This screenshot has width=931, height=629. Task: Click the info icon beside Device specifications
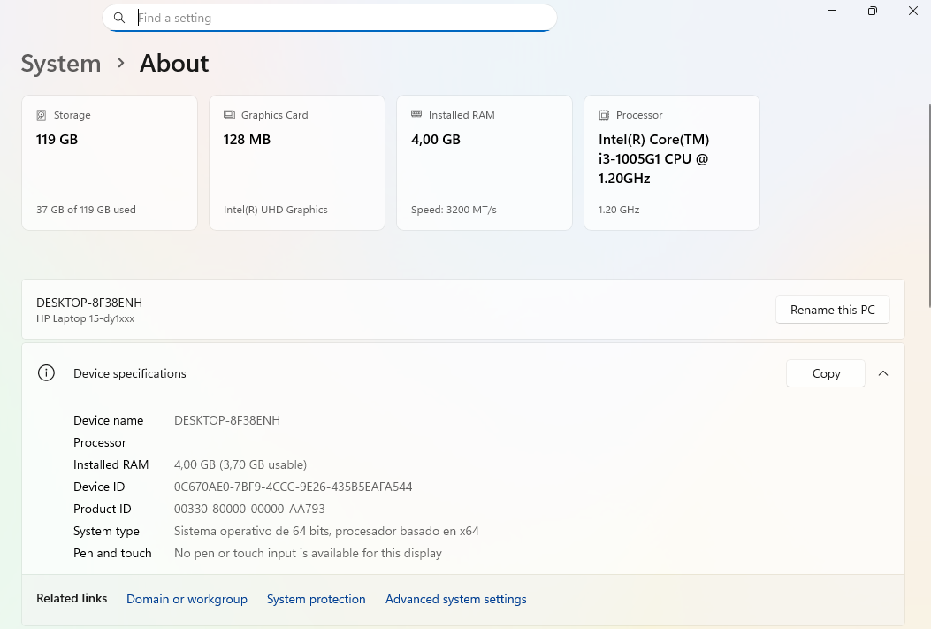[x=46, y=373]
